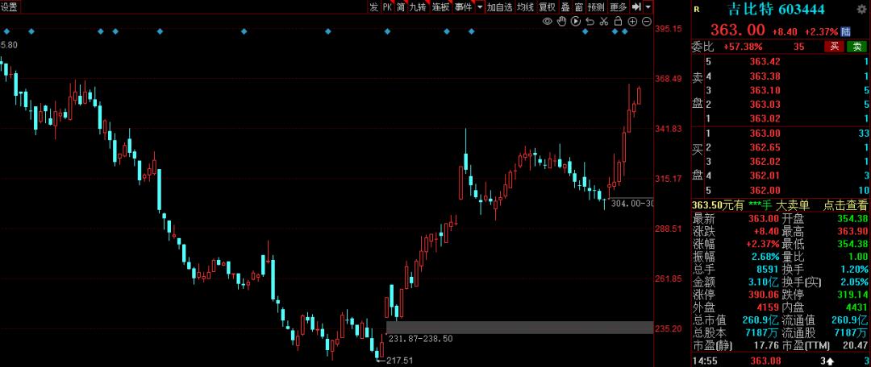
Task: Click the 开盘 value 354.38
Action: (852, 219)
